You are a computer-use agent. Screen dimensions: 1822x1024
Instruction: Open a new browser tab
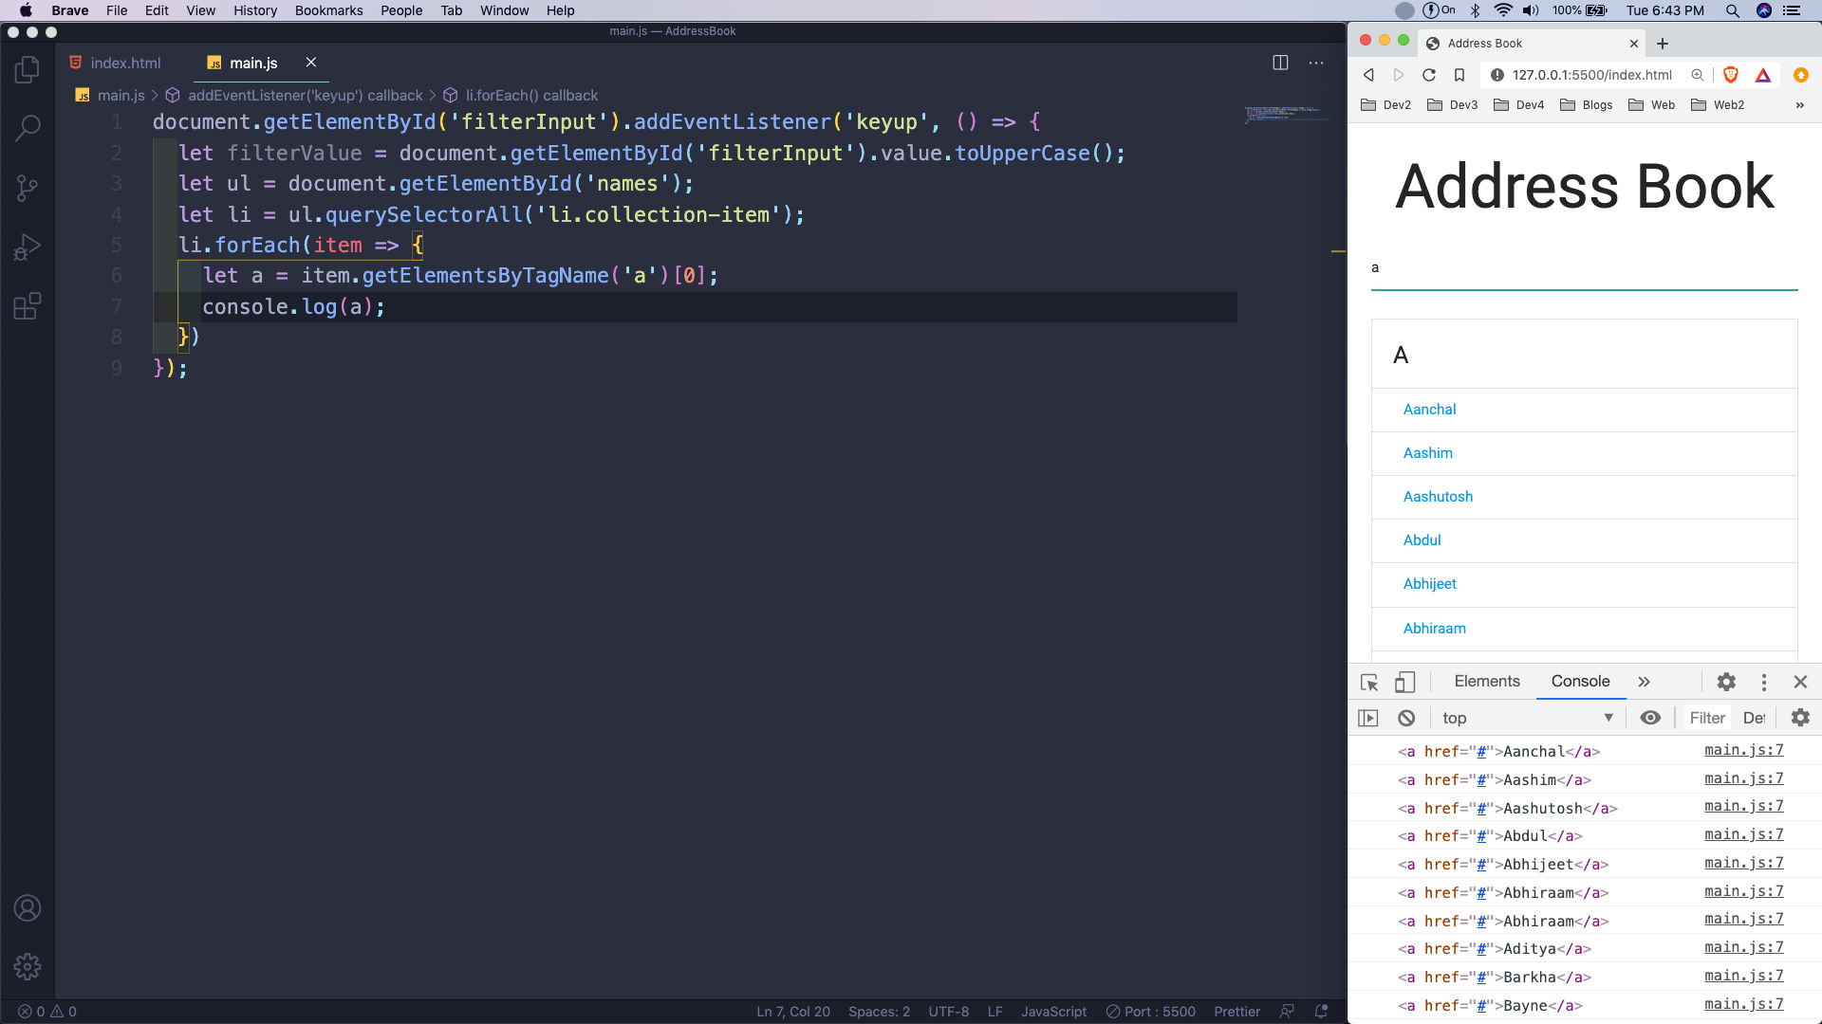[1663, 44]
